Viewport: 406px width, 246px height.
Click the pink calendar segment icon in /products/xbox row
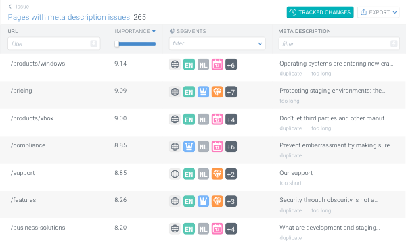click(x=217, y=119)
